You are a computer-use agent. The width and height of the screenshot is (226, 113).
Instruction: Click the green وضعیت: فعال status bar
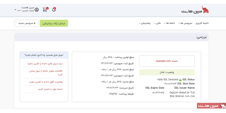(167, 72)
